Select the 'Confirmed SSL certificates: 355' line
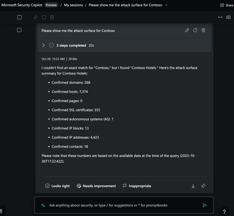This screenshot has height=216, width=234. tap(76, 110)
